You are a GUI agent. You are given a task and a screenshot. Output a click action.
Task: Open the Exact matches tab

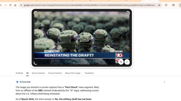[39, 73]
